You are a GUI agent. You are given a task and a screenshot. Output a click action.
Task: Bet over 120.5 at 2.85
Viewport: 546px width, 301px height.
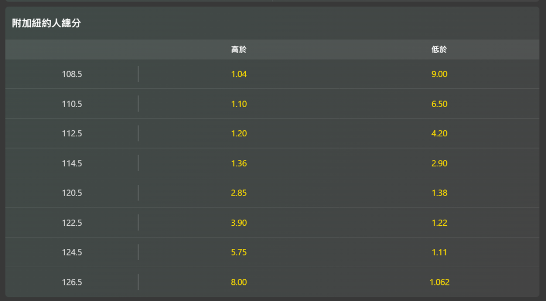tap(239, 193)
